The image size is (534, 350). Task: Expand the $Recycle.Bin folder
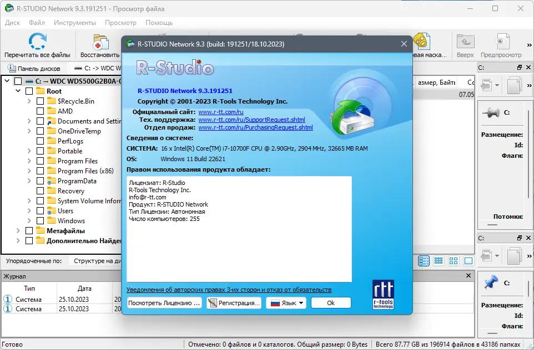pos(29,101)
